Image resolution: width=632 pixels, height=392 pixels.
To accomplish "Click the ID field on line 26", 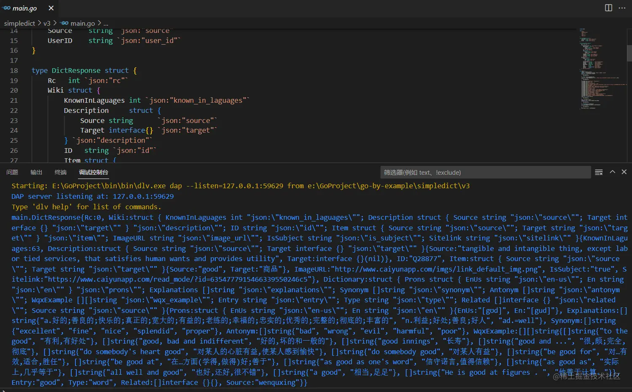I will click(68, 150).
